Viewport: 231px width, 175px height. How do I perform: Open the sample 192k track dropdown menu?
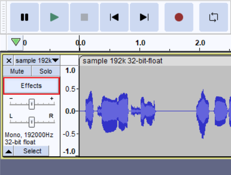coord(37,60)
